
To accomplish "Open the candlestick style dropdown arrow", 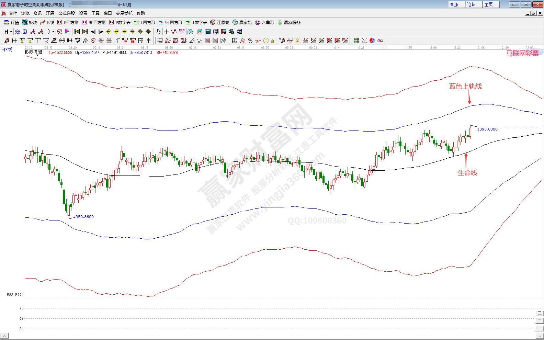I will (53, 32).
